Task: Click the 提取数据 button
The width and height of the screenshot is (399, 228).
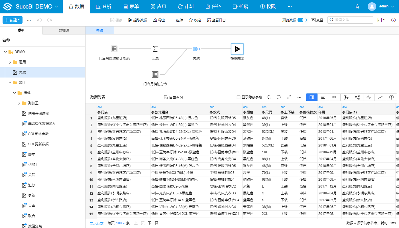Action: [138, 20]
